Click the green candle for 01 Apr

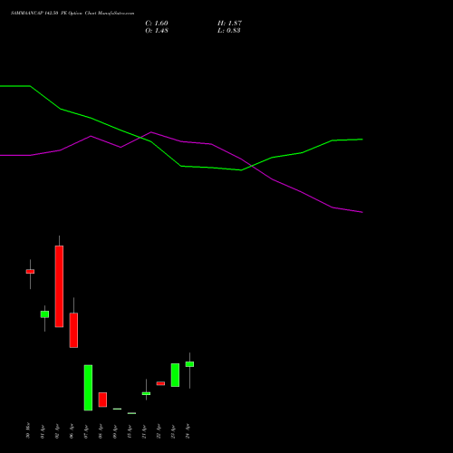(44, 314)
